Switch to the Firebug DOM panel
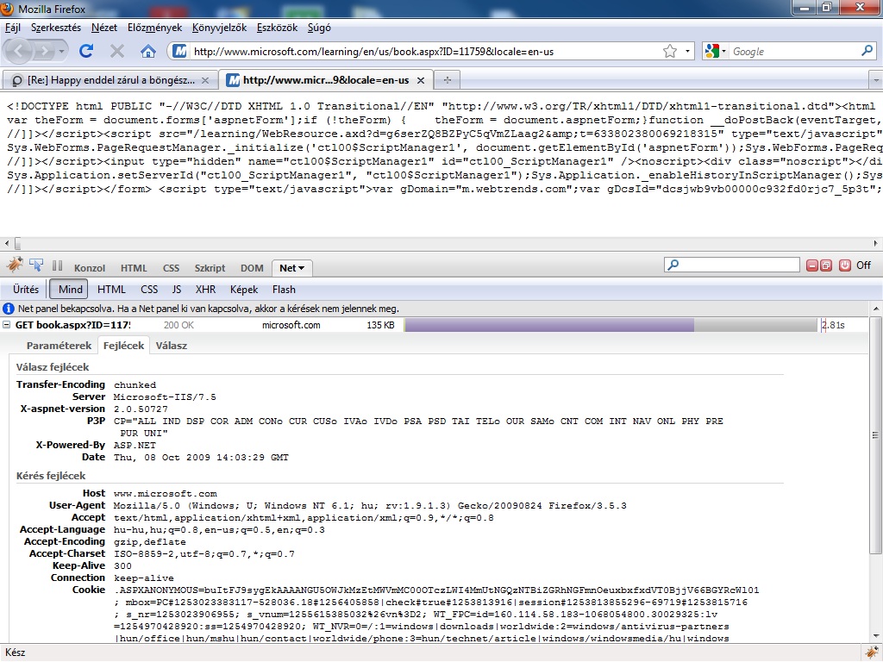The image size is (883, 662). click(x=252, y=268)
